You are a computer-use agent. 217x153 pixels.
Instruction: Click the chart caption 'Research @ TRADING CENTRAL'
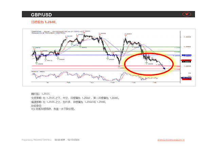tap(49, 33)
